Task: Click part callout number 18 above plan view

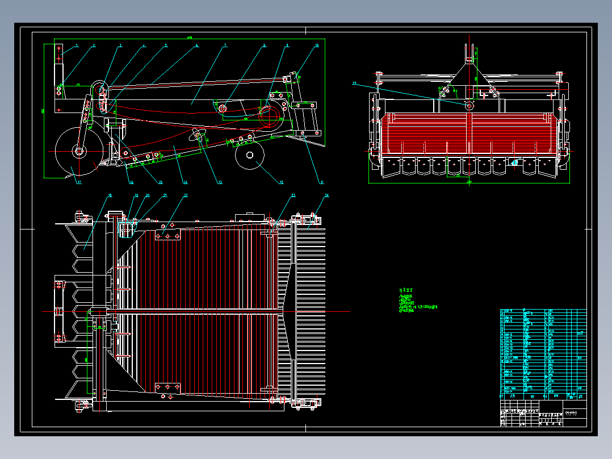Action: pyautogui.click(x=110, y=195)
